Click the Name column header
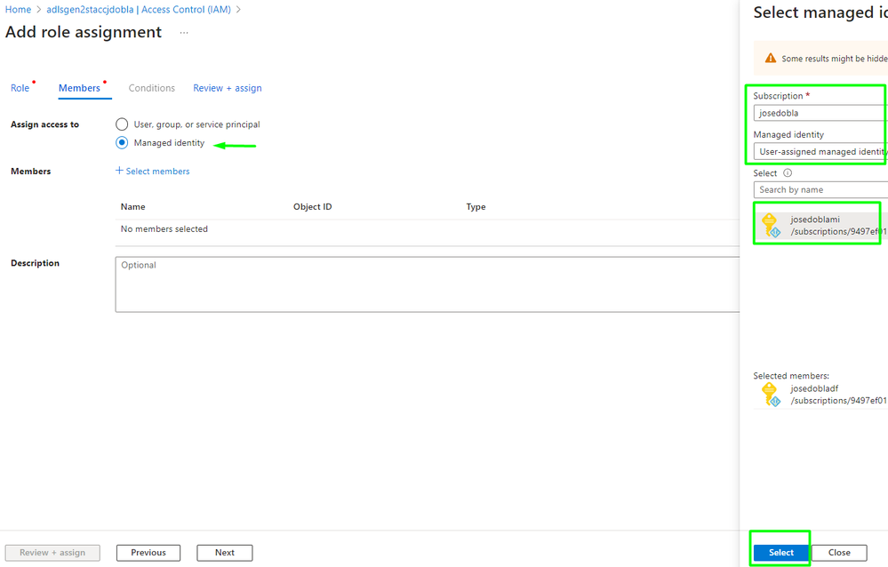Screen dimensions: 888x567 (x=133, y=207)
